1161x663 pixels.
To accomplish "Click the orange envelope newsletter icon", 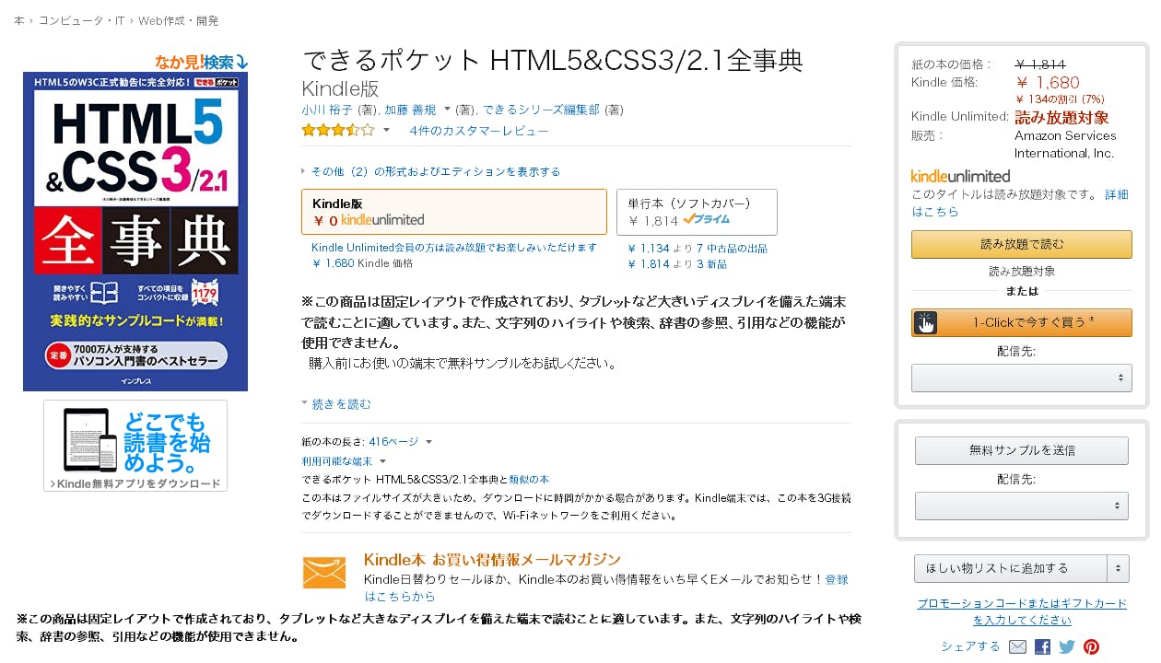I will click(x=324, y=573).
